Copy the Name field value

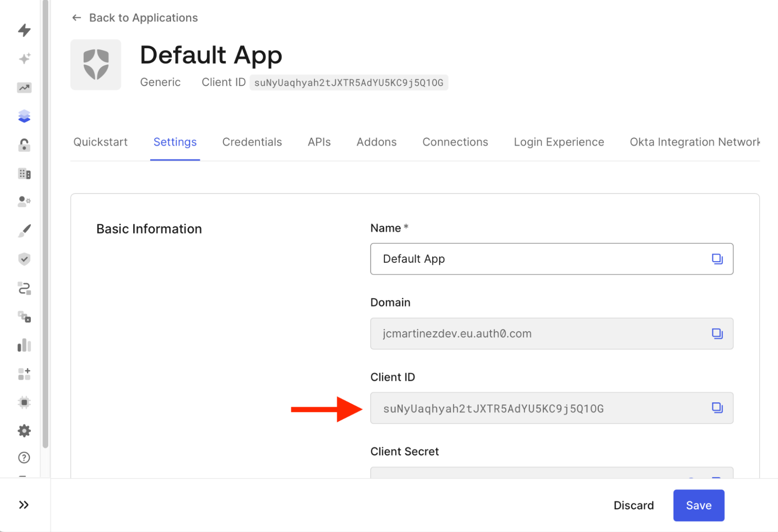click(x=717, y=259)
